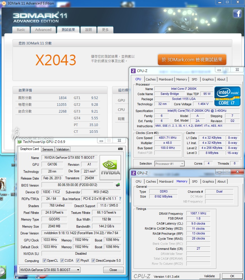Click the GPU-Z title bar icon
Image resolution: width=245 pixels, height=280 pixels.
click(19, 142)
